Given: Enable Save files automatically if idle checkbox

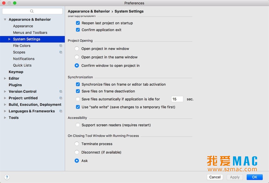Looking at the screenshot, I should coord(78,99).
